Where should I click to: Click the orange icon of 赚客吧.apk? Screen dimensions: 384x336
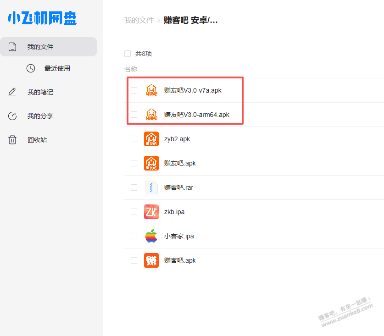click(x=151, y=260)
